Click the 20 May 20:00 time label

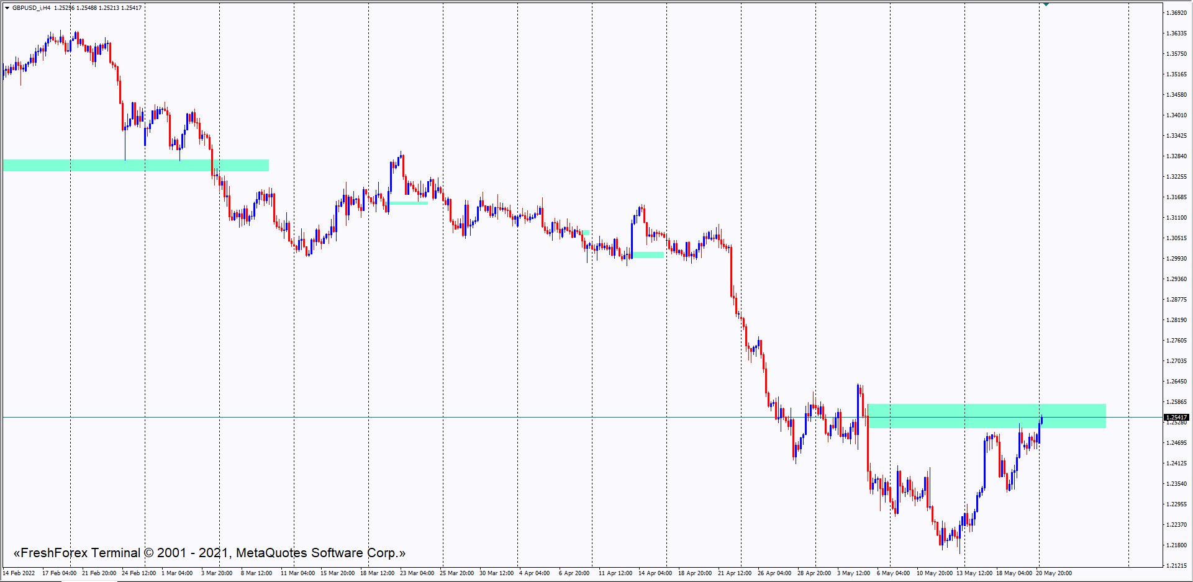1053,573
